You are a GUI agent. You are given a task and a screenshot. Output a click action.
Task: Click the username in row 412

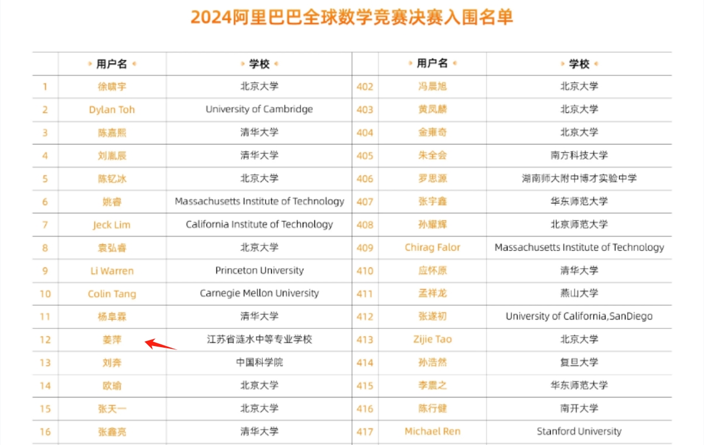tap(432, 317)
